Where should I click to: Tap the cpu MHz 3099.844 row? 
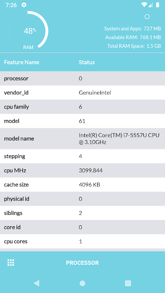point(82,170)
